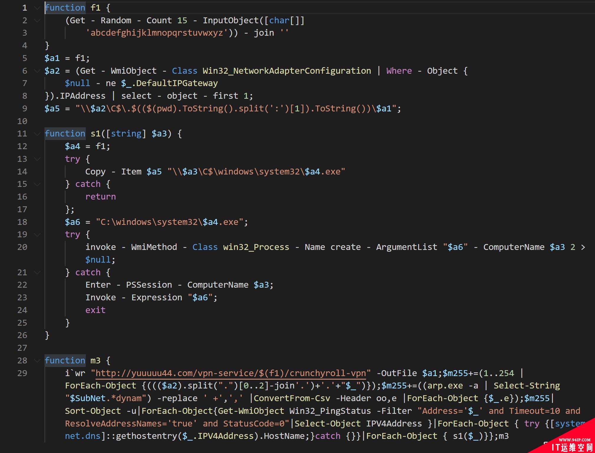Collapse function s1 using line 11 chevron
Screen dimensions: 595x453
[37, 134]
